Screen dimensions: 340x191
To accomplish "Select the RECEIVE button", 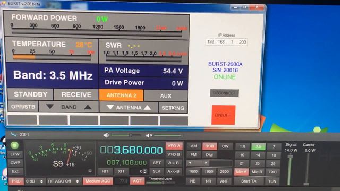I will pos(76,94).
